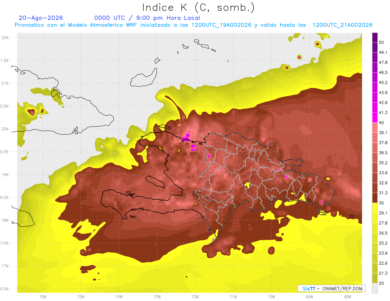Click the '74W' longitude axis label
The height and width of the screenshot is (301, 390).
119,297
